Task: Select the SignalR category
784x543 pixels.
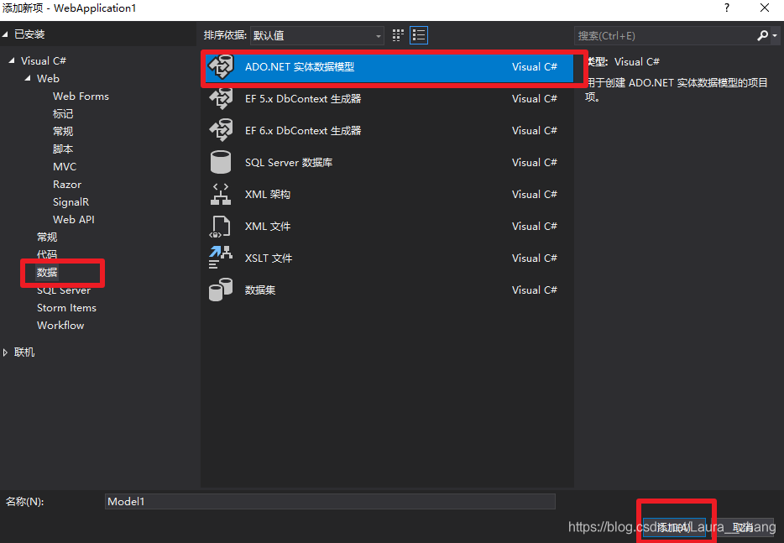Action: 71,202
